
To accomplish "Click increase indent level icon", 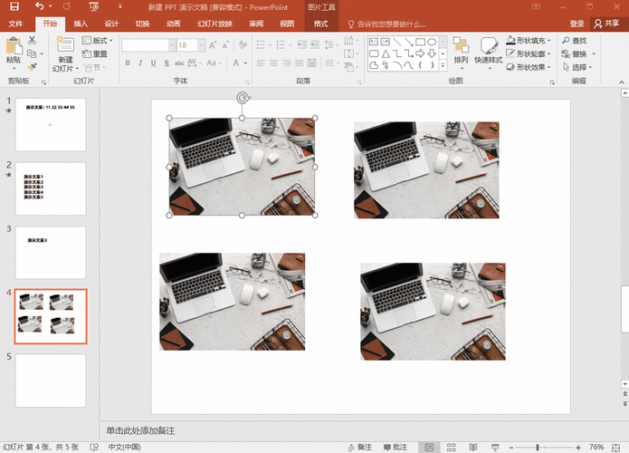I will 315,44.
